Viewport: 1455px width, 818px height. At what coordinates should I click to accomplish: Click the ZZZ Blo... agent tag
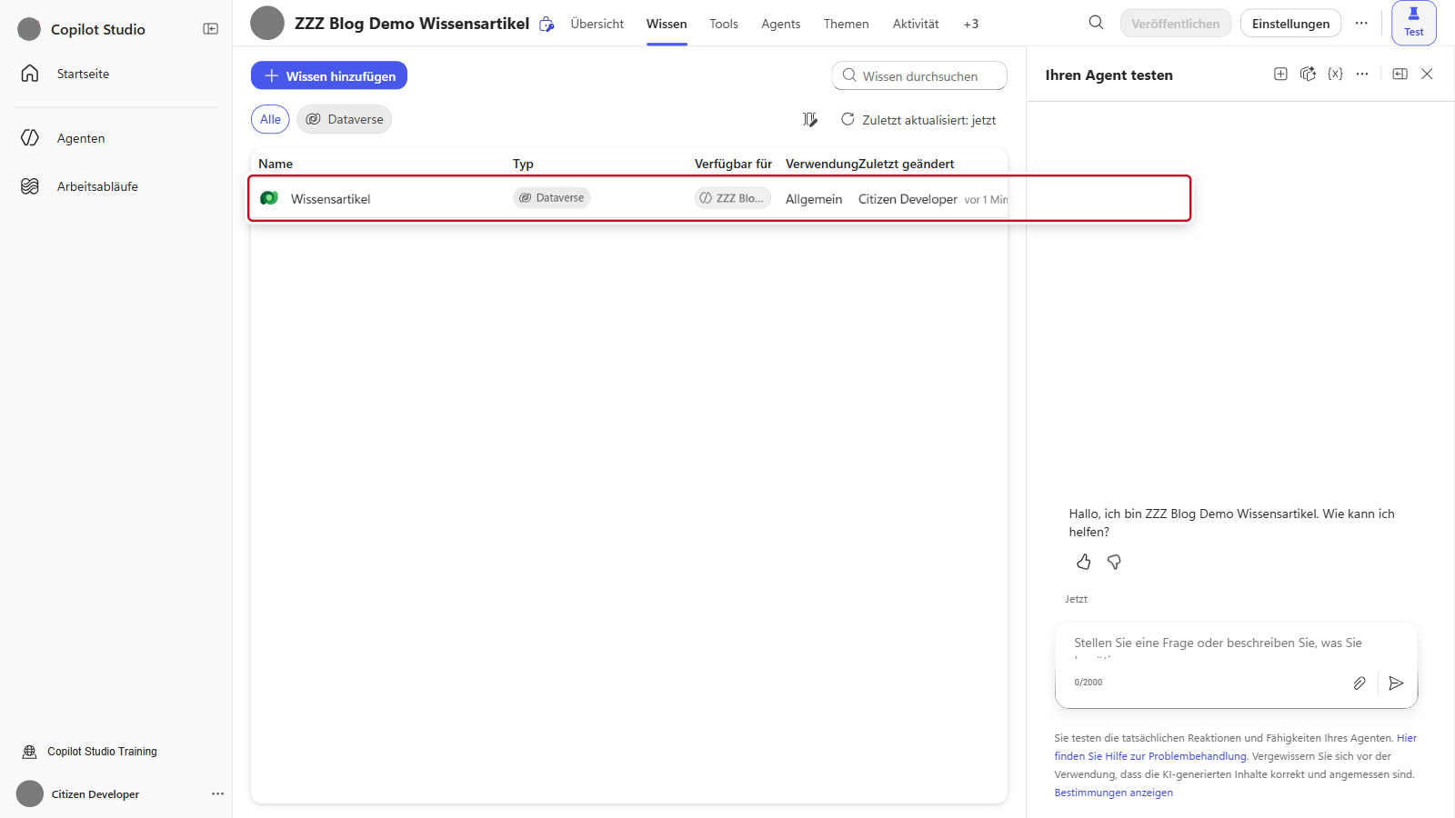pyautogui.click(x=733, y=198)
